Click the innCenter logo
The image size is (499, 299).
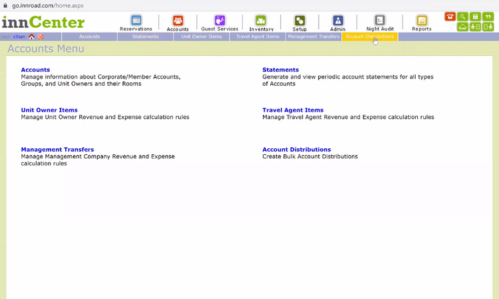tap(43, 22)
